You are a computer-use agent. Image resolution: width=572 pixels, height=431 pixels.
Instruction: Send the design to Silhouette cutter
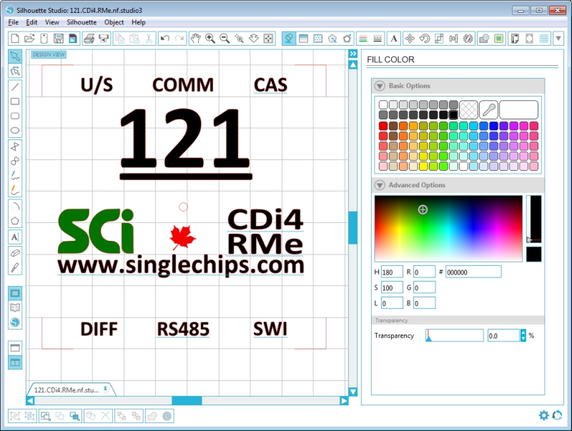[104, 39]
